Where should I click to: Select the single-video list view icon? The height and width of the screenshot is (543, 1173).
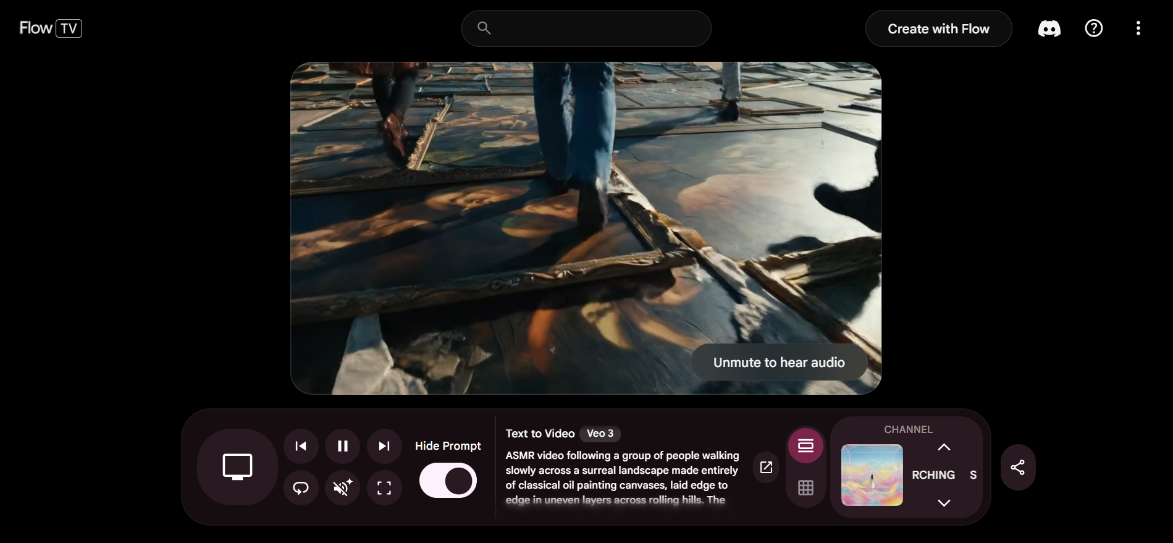tap(805, 445)
